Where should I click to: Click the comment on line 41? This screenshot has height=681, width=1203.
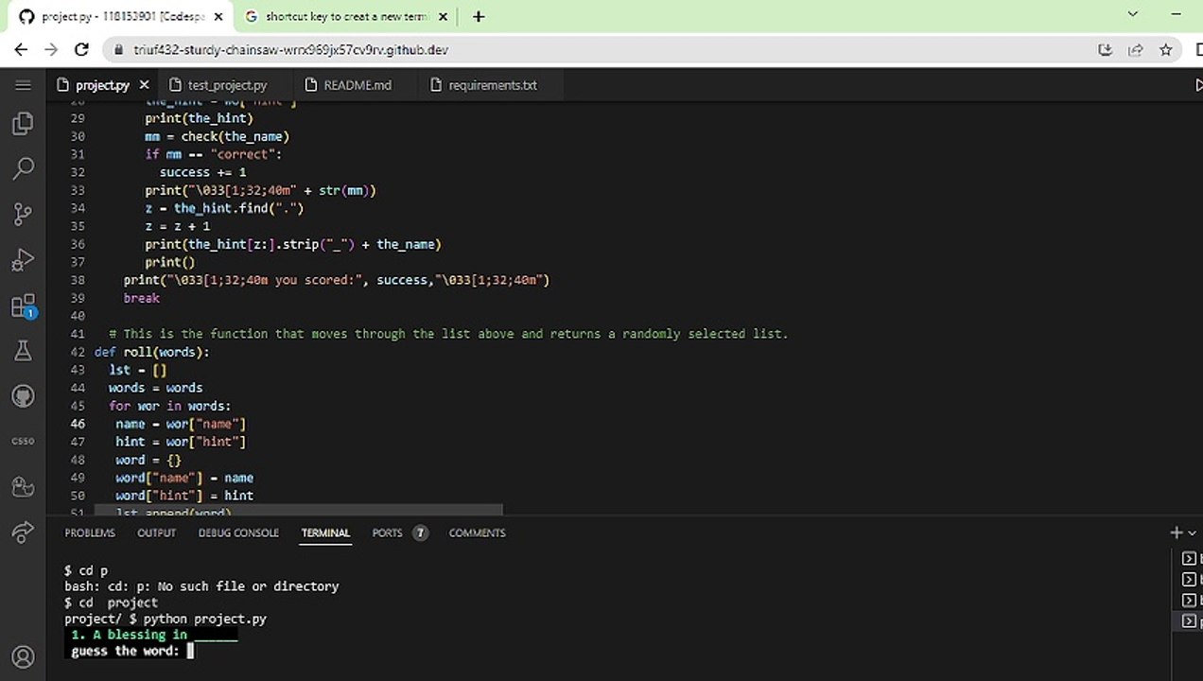[448, 334]
